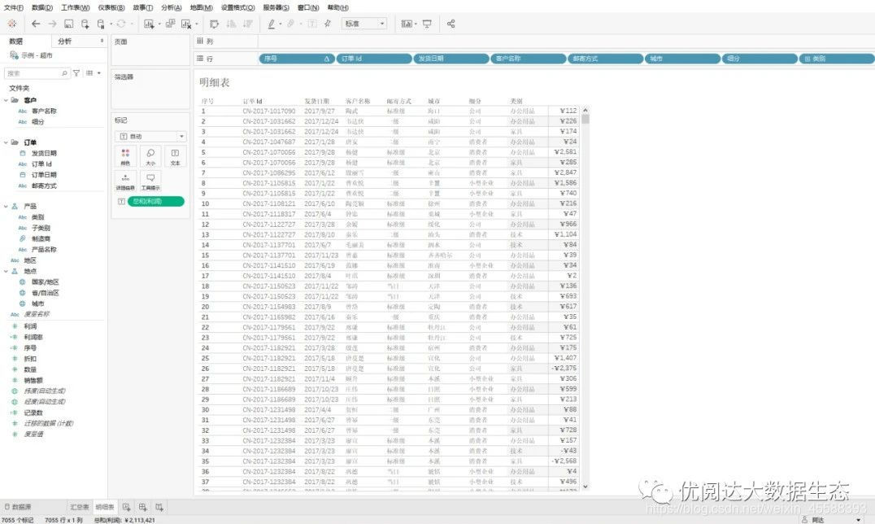This screenshot has width=875, height=524.
Task: Click new worksheet icon at bottom tabs
Action: tap(127, 507)
